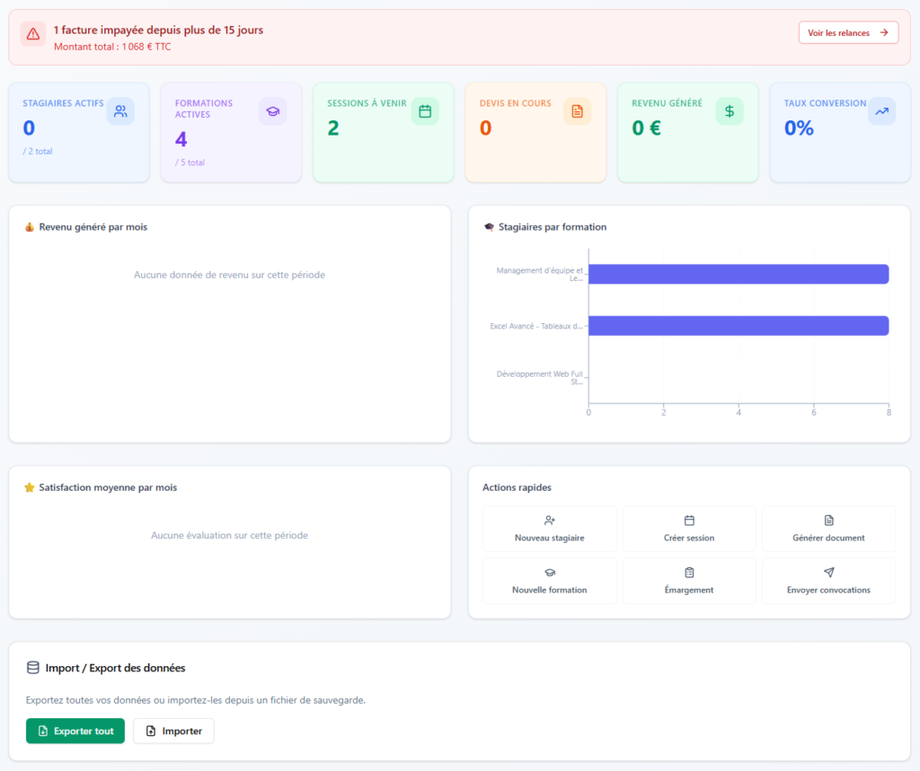Viewport: 920px width, 771px height.
Task: Click the Devis en cours stat card
Action: [535, 133]
